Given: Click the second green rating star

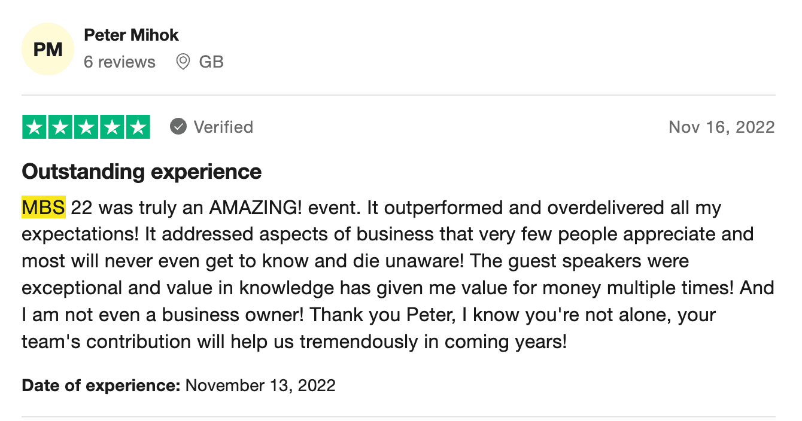Looking at the screenshot, I should coord(60,127).
